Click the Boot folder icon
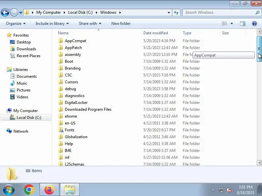The width and height of the screenshot is (262, 196). tap(61, 61)
